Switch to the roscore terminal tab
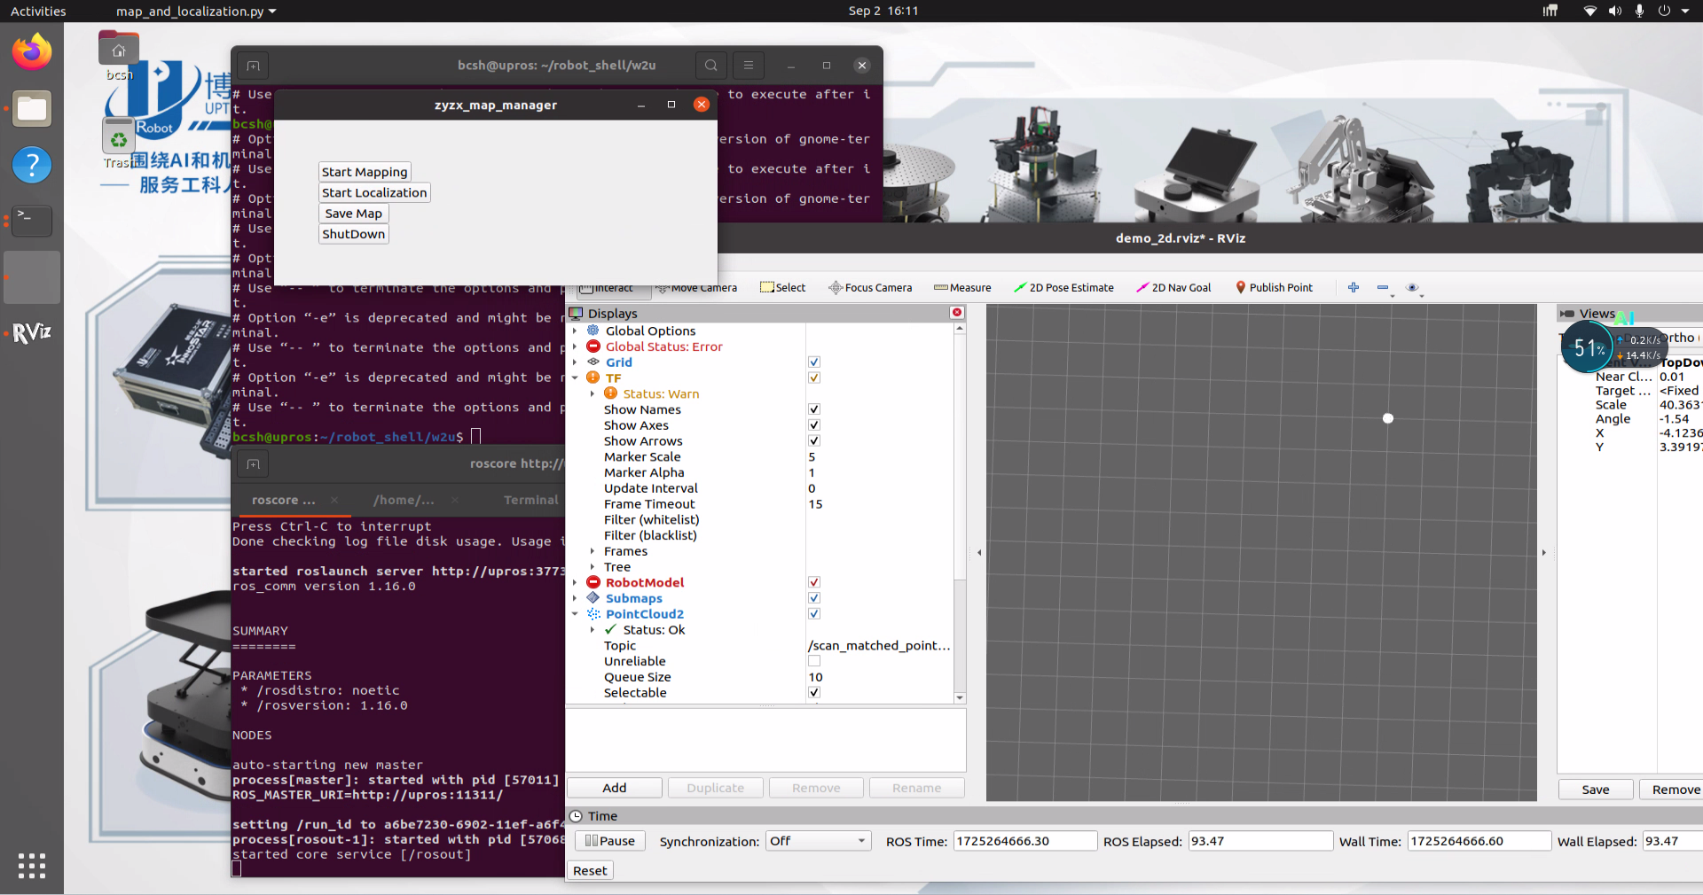1703x895 pixels. point(283,500)
